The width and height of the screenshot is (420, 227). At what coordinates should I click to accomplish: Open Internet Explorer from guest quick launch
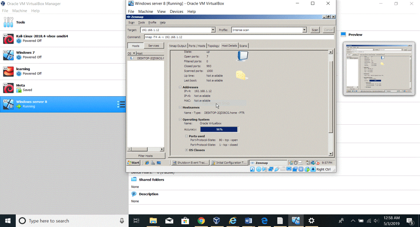pos(147,163)
